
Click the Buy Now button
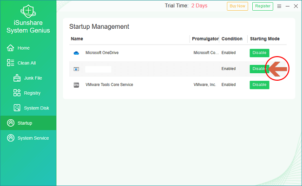click(x=237, y=6)
